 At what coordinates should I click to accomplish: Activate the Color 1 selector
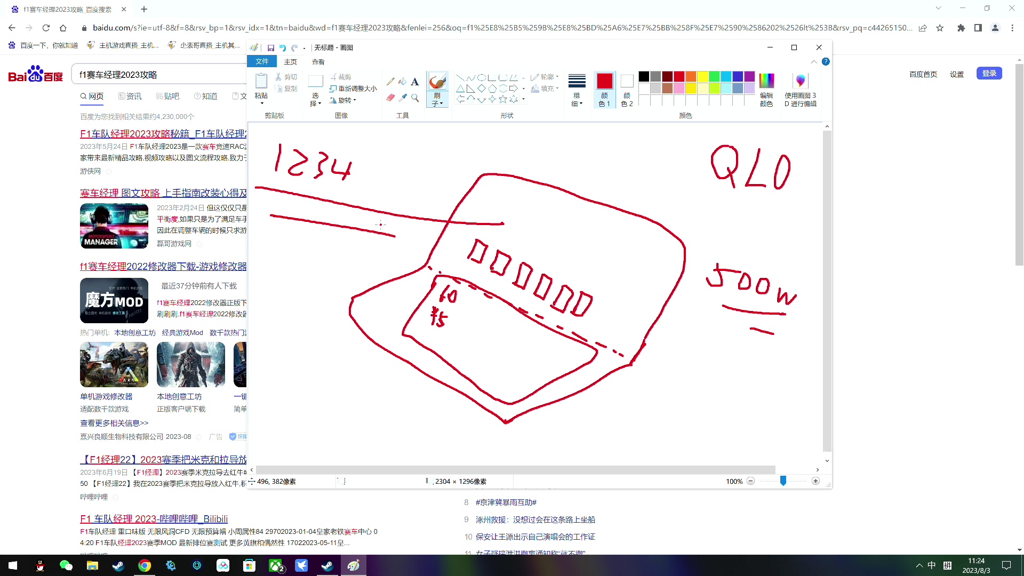(604, 89)
